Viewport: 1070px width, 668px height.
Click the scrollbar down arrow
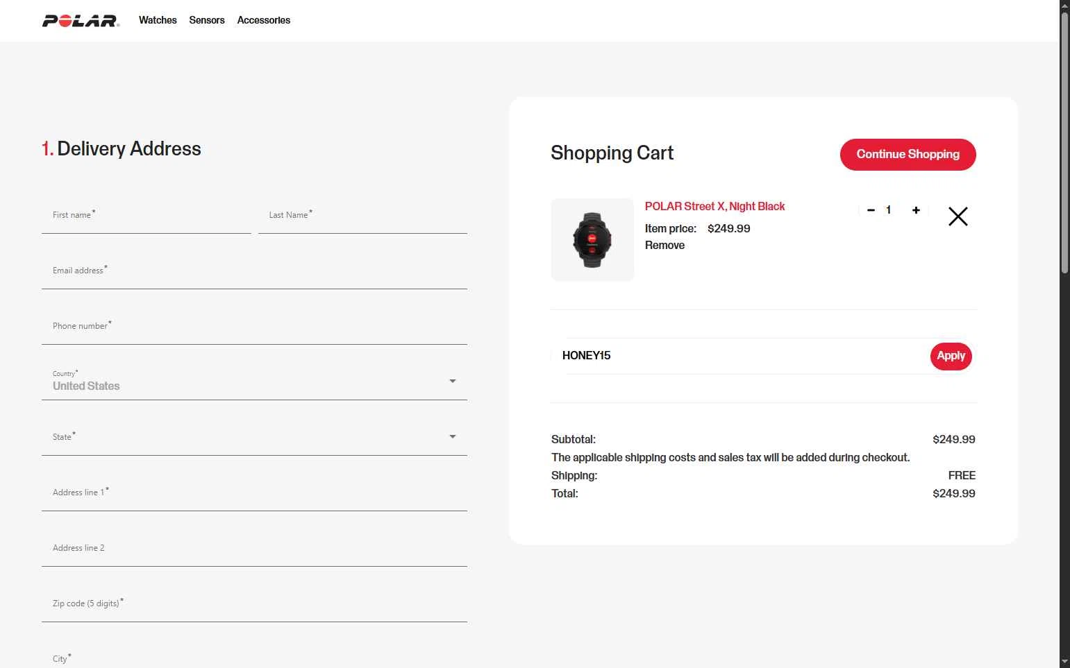click(x=1064, y=662)
